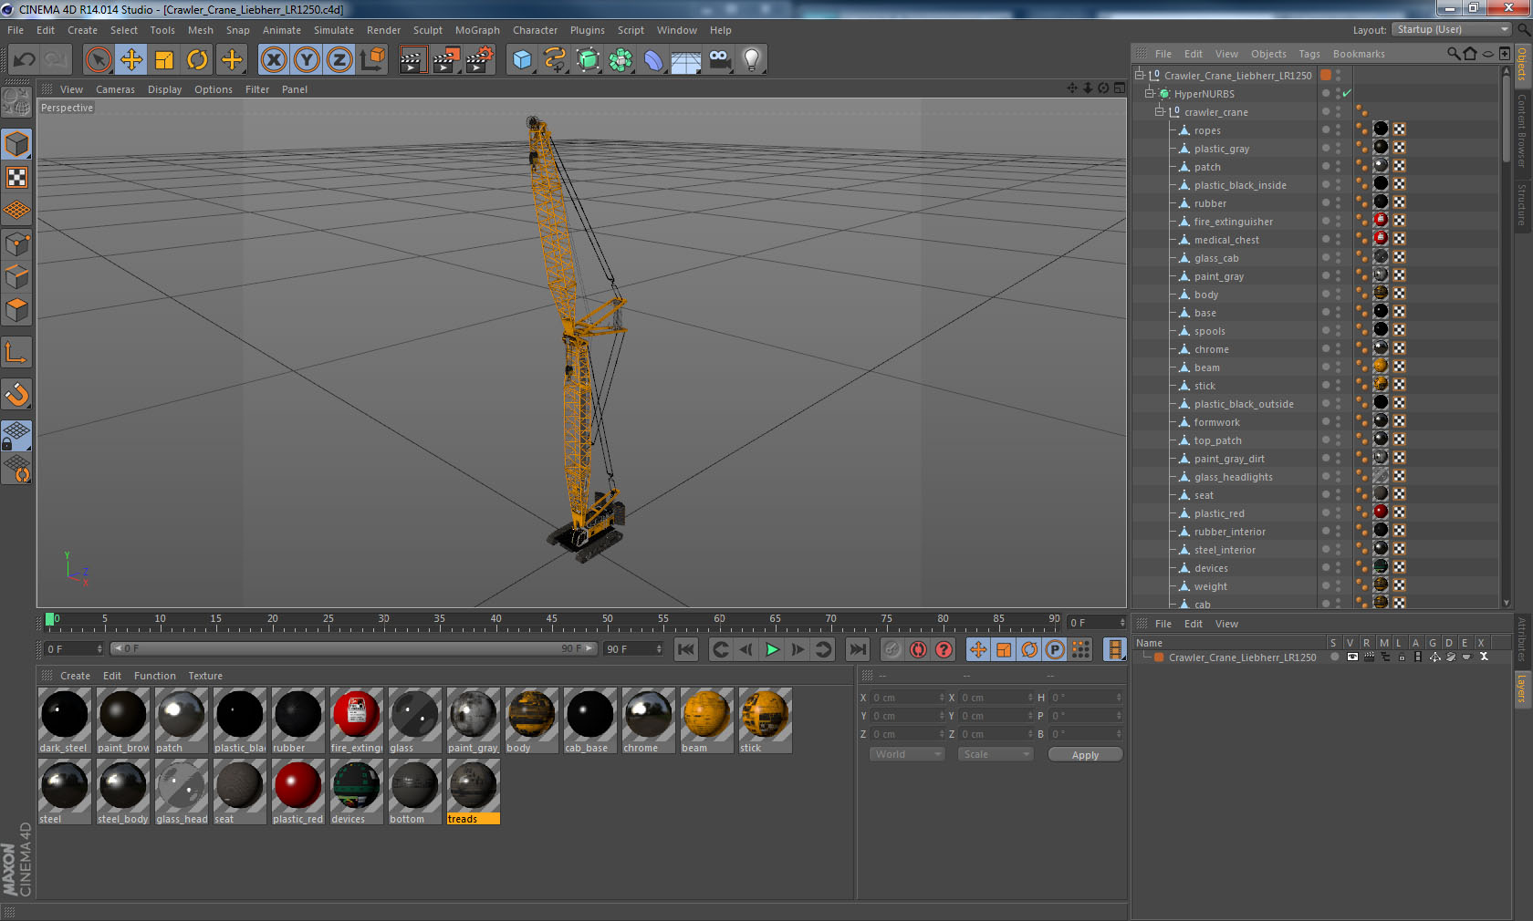Click Render to Picture Viewer icon
Viewport: 1533px width, 921px height.
click(446, 60)
